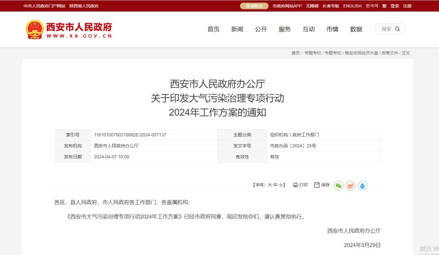Open the 陕西省人民政府 link
Image resolution: width=439 pixels, height=255 pixels.
point(84,6)
